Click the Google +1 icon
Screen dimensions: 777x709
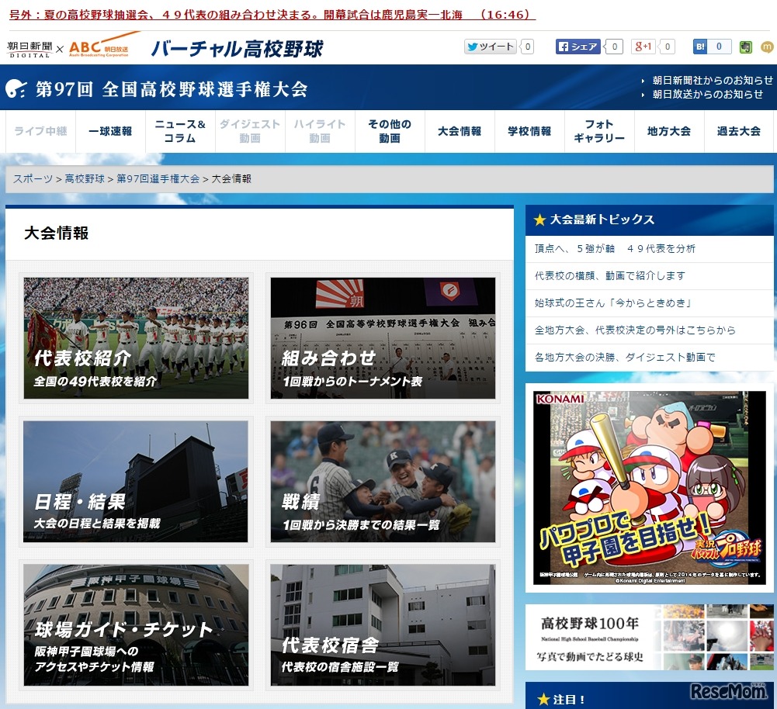pyautogui.click(x=645, y=47)
